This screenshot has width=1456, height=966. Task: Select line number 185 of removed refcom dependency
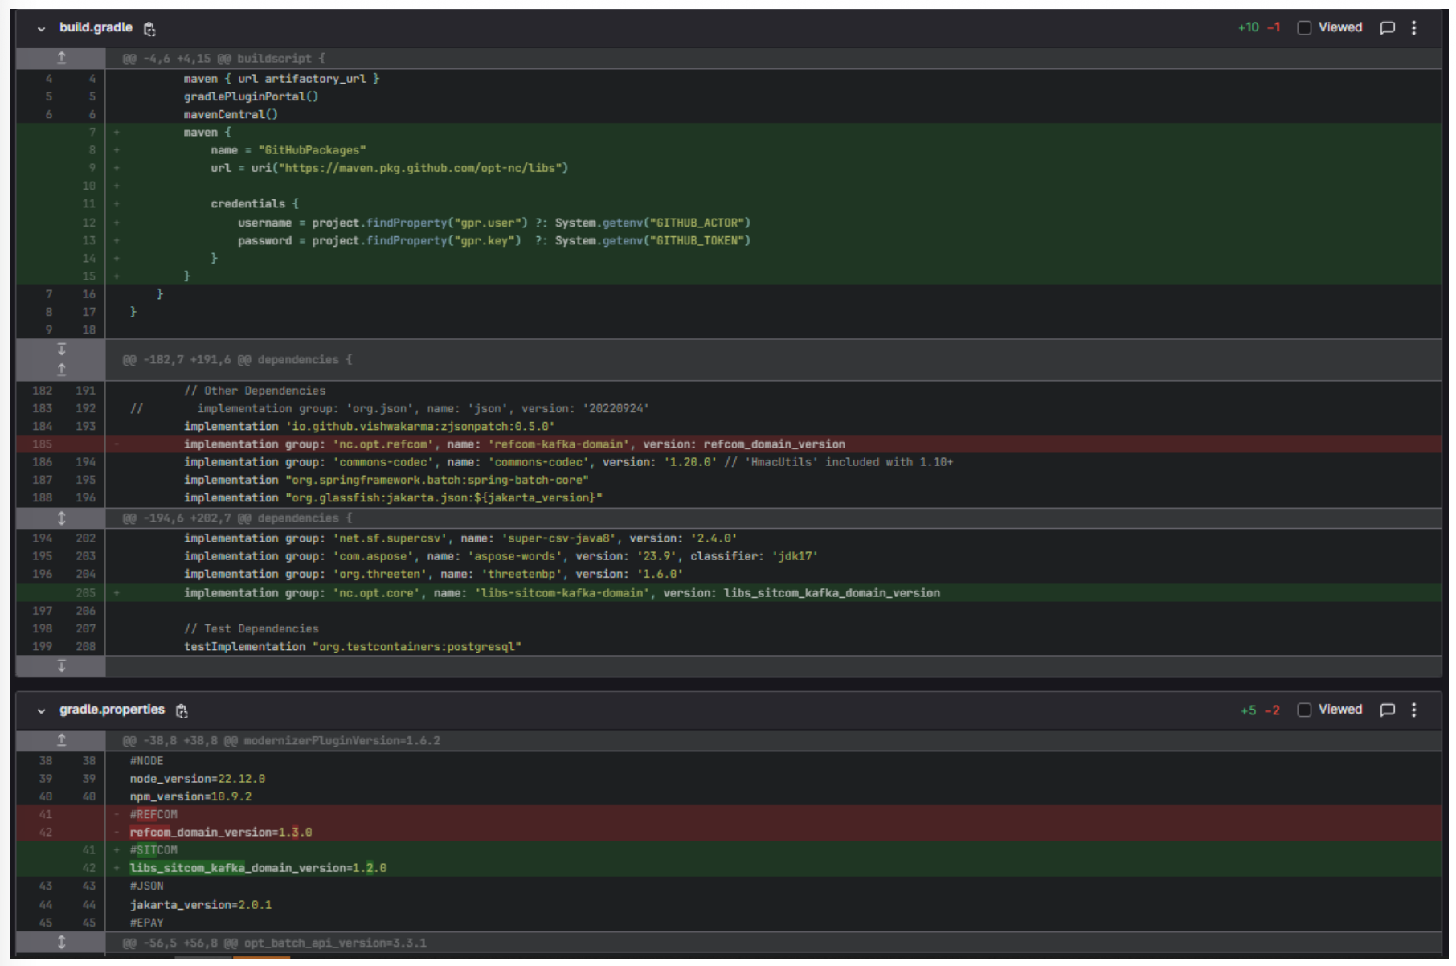[x=42, y=444]
